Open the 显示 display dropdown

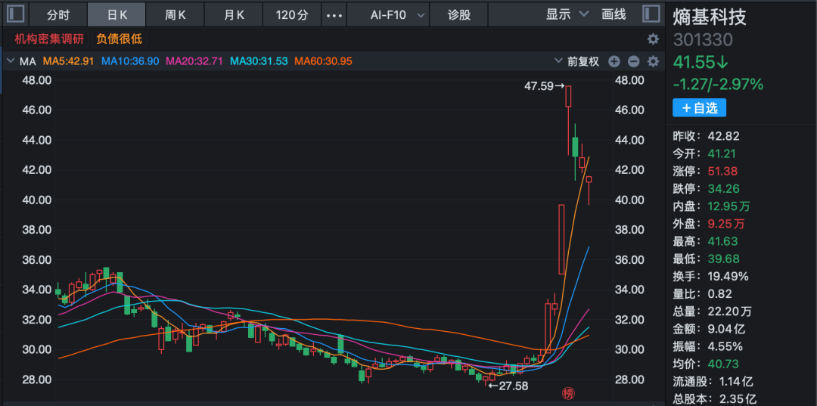pyautogui.click(x=567, y=14)
